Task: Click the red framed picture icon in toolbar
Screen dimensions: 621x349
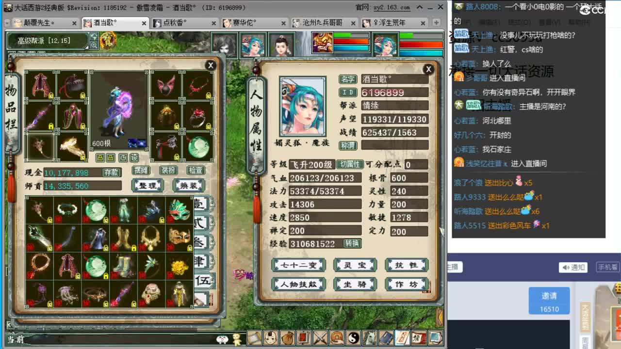Action: tap(304, 337)
